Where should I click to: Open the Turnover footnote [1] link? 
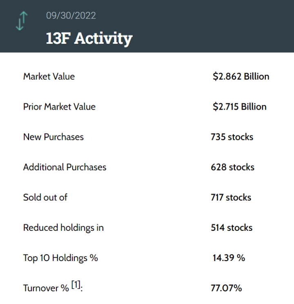coord(76,285)
